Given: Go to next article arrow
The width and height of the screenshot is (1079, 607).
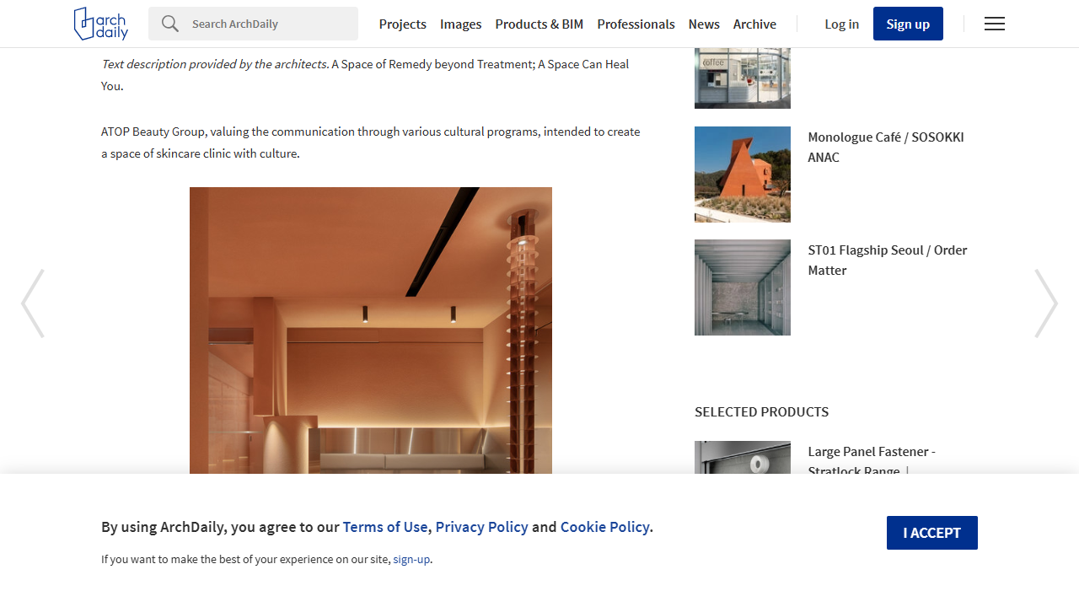Looking at the screenshot, I should tap(1045, 303).
